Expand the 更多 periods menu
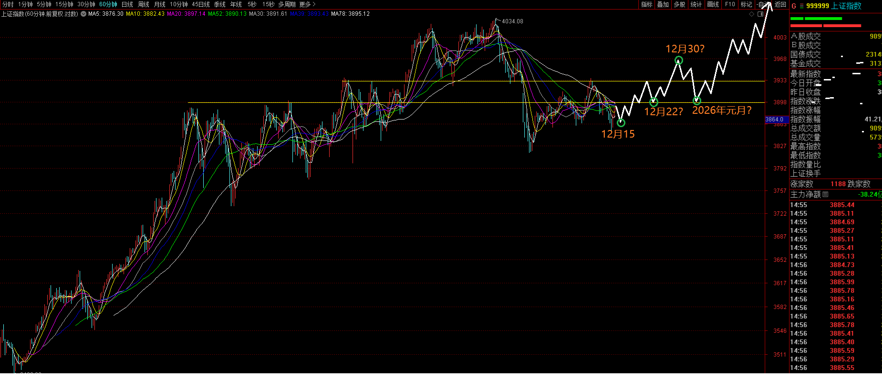This screenshot has width=882, height=379. click(307, 4)
